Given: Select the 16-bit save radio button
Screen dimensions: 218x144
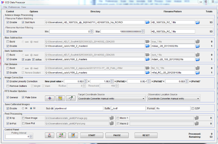Looking at the screenshot, I should pos(23,108).
